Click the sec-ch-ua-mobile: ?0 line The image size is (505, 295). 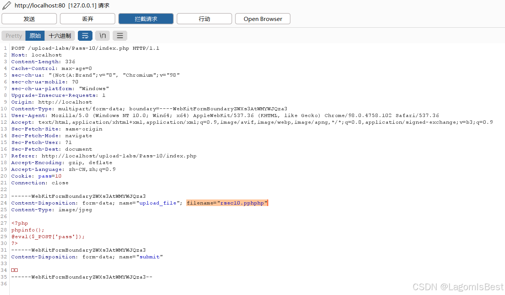click(45, 82)
